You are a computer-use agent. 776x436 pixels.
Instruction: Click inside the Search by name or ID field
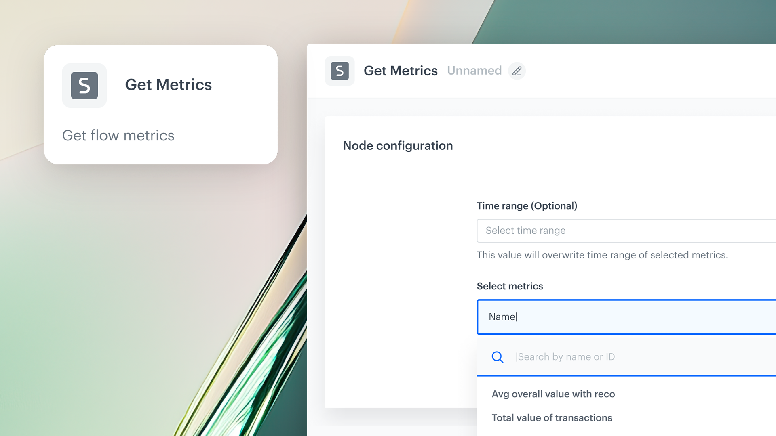click(565, 357)
